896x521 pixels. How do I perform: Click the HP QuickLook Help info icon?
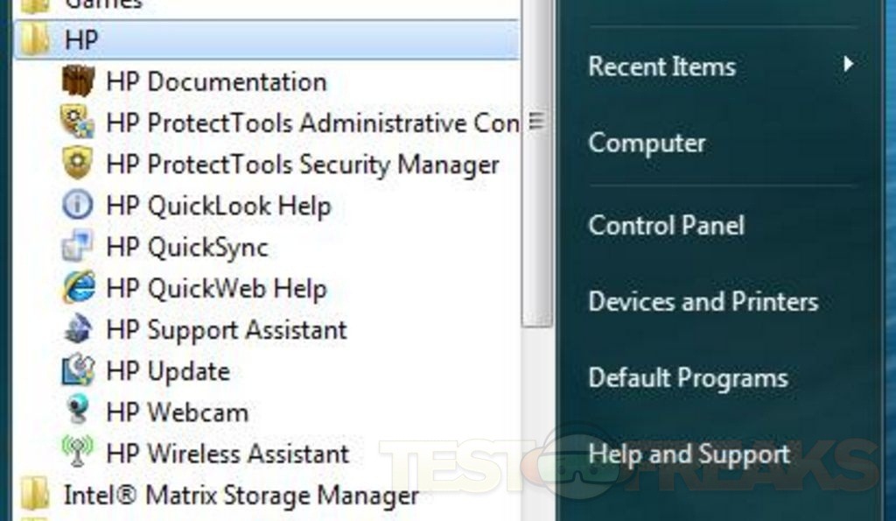(78, 206)
